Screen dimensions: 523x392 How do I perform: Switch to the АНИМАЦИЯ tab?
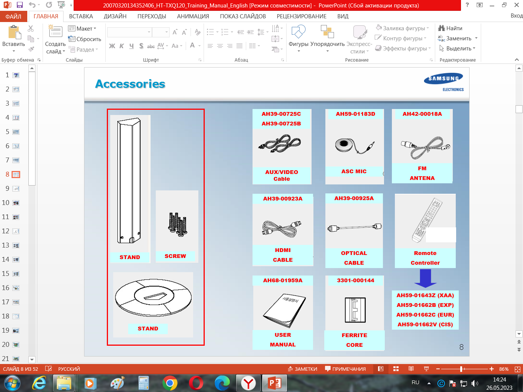pos(193,16)
